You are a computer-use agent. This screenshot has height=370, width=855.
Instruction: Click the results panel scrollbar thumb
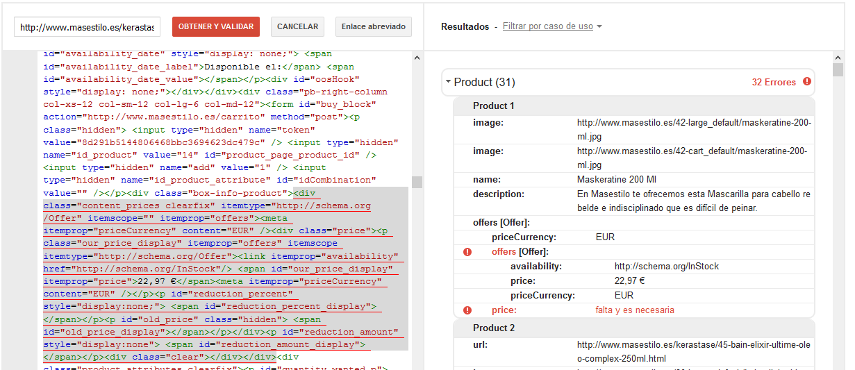tap(838, 69)
